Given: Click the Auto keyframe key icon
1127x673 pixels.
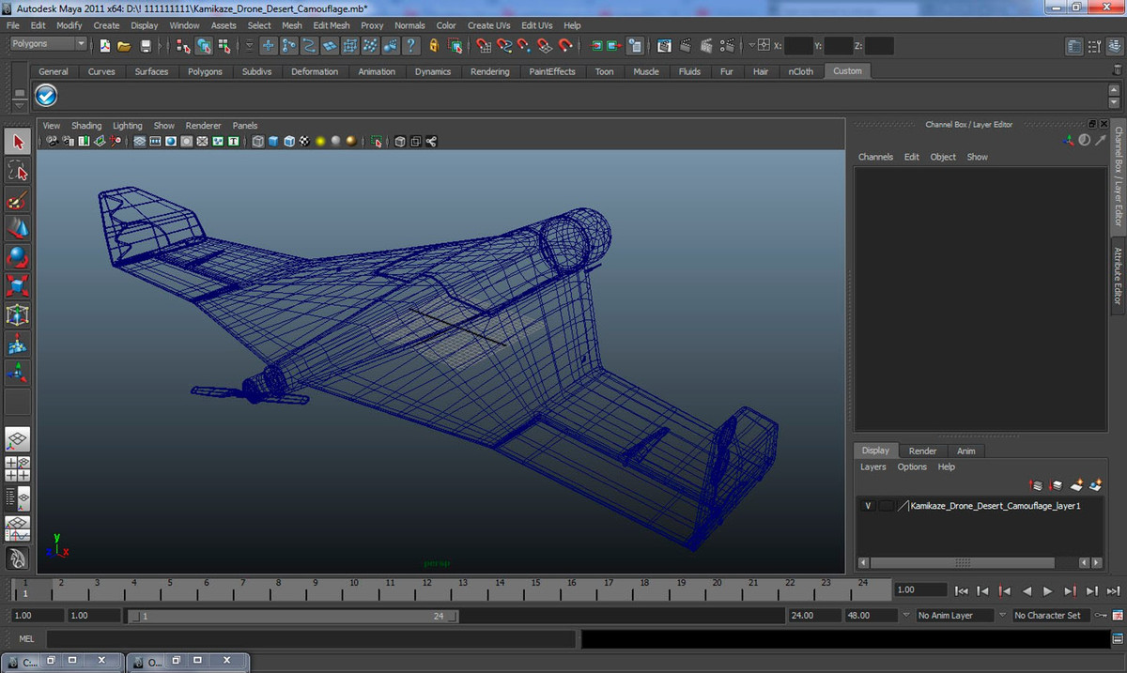Looking at the screenshot, I should click(1101, 616).
